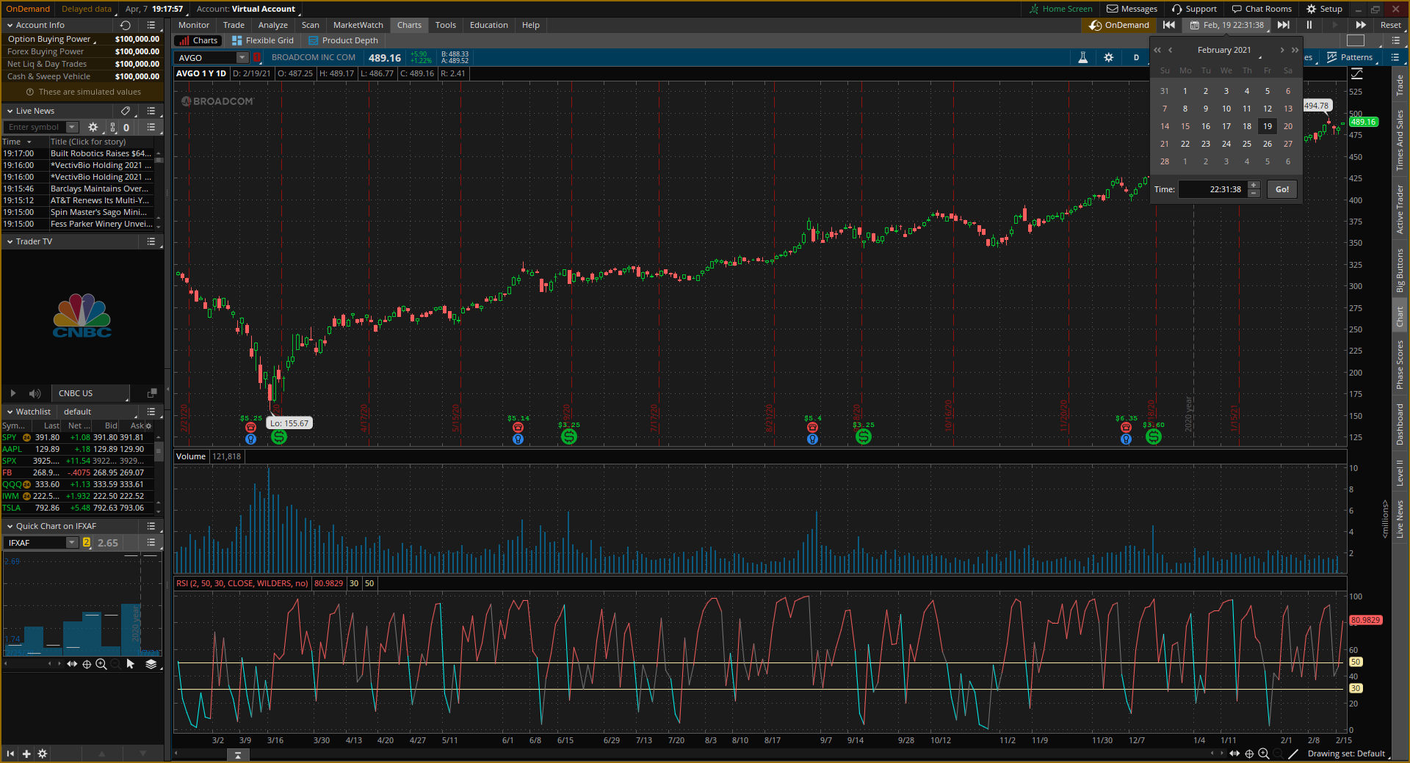
Task: Open the Live News settings gear
Action: (x=93, y=127)
